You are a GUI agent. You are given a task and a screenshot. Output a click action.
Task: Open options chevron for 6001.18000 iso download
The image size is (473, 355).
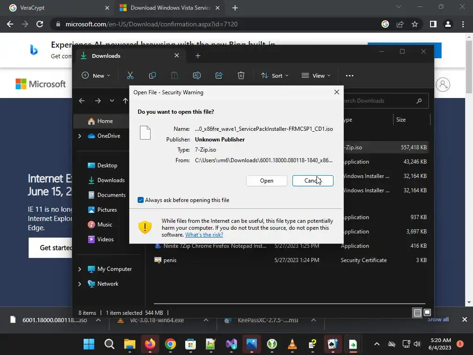[x=98, y=320]
